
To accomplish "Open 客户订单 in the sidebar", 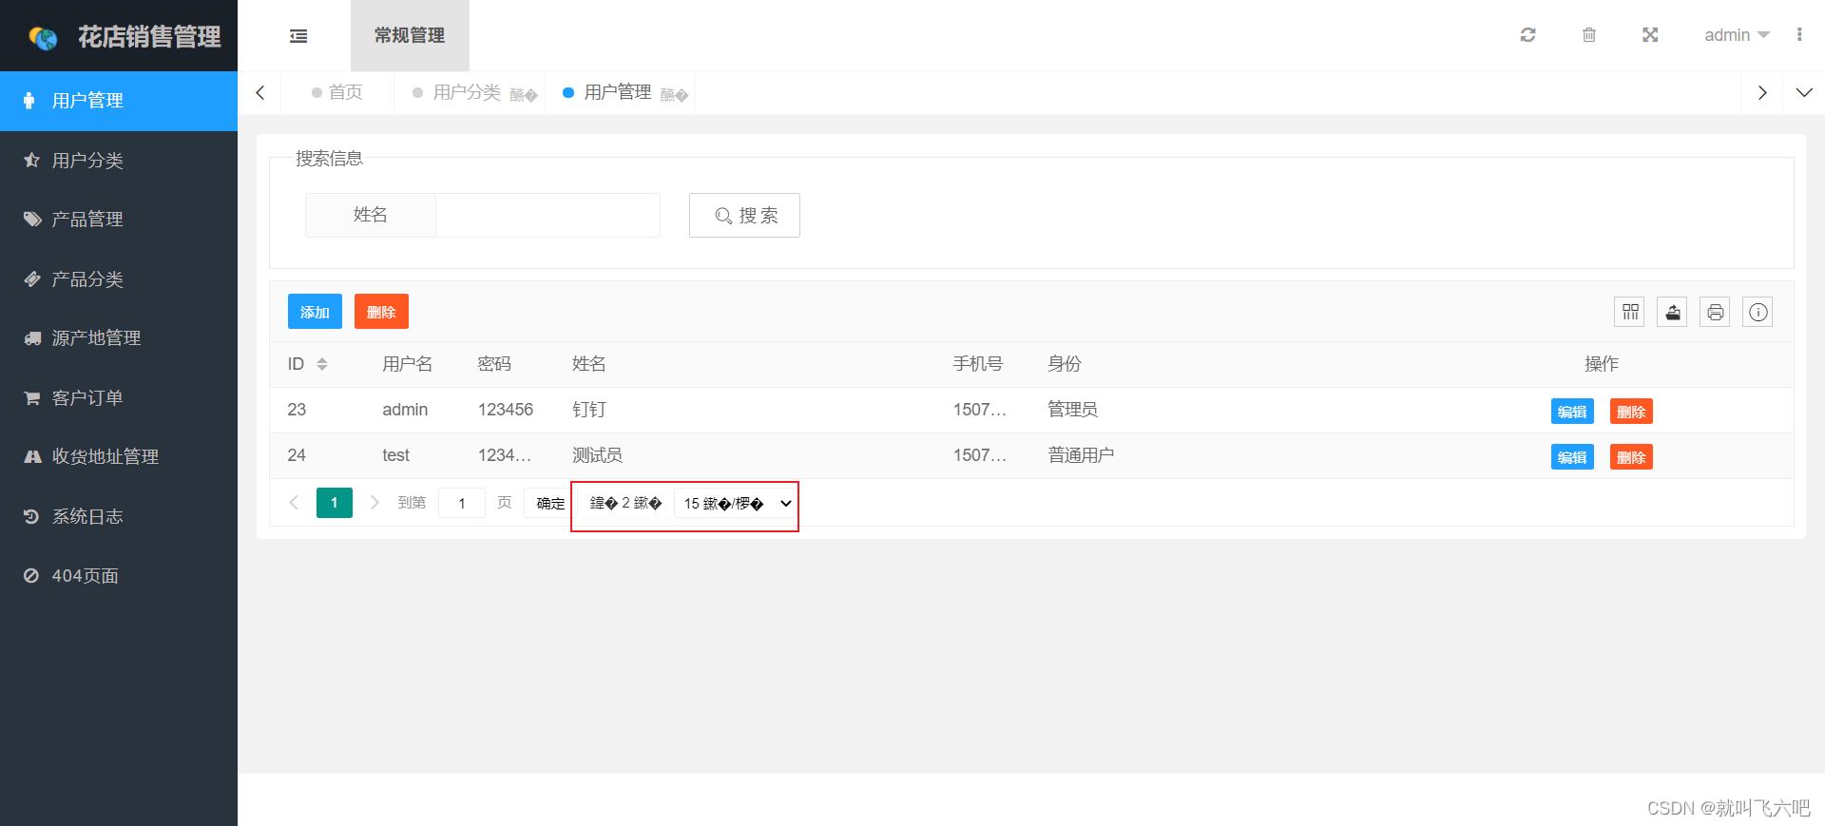I will 119,398.
